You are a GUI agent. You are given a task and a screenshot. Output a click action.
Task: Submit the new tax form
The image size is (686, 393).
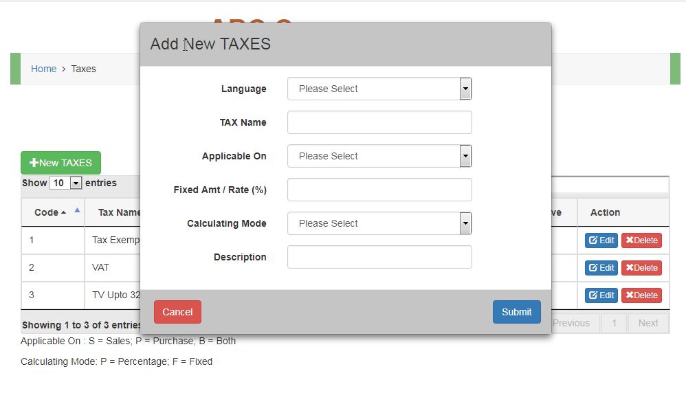516,312
